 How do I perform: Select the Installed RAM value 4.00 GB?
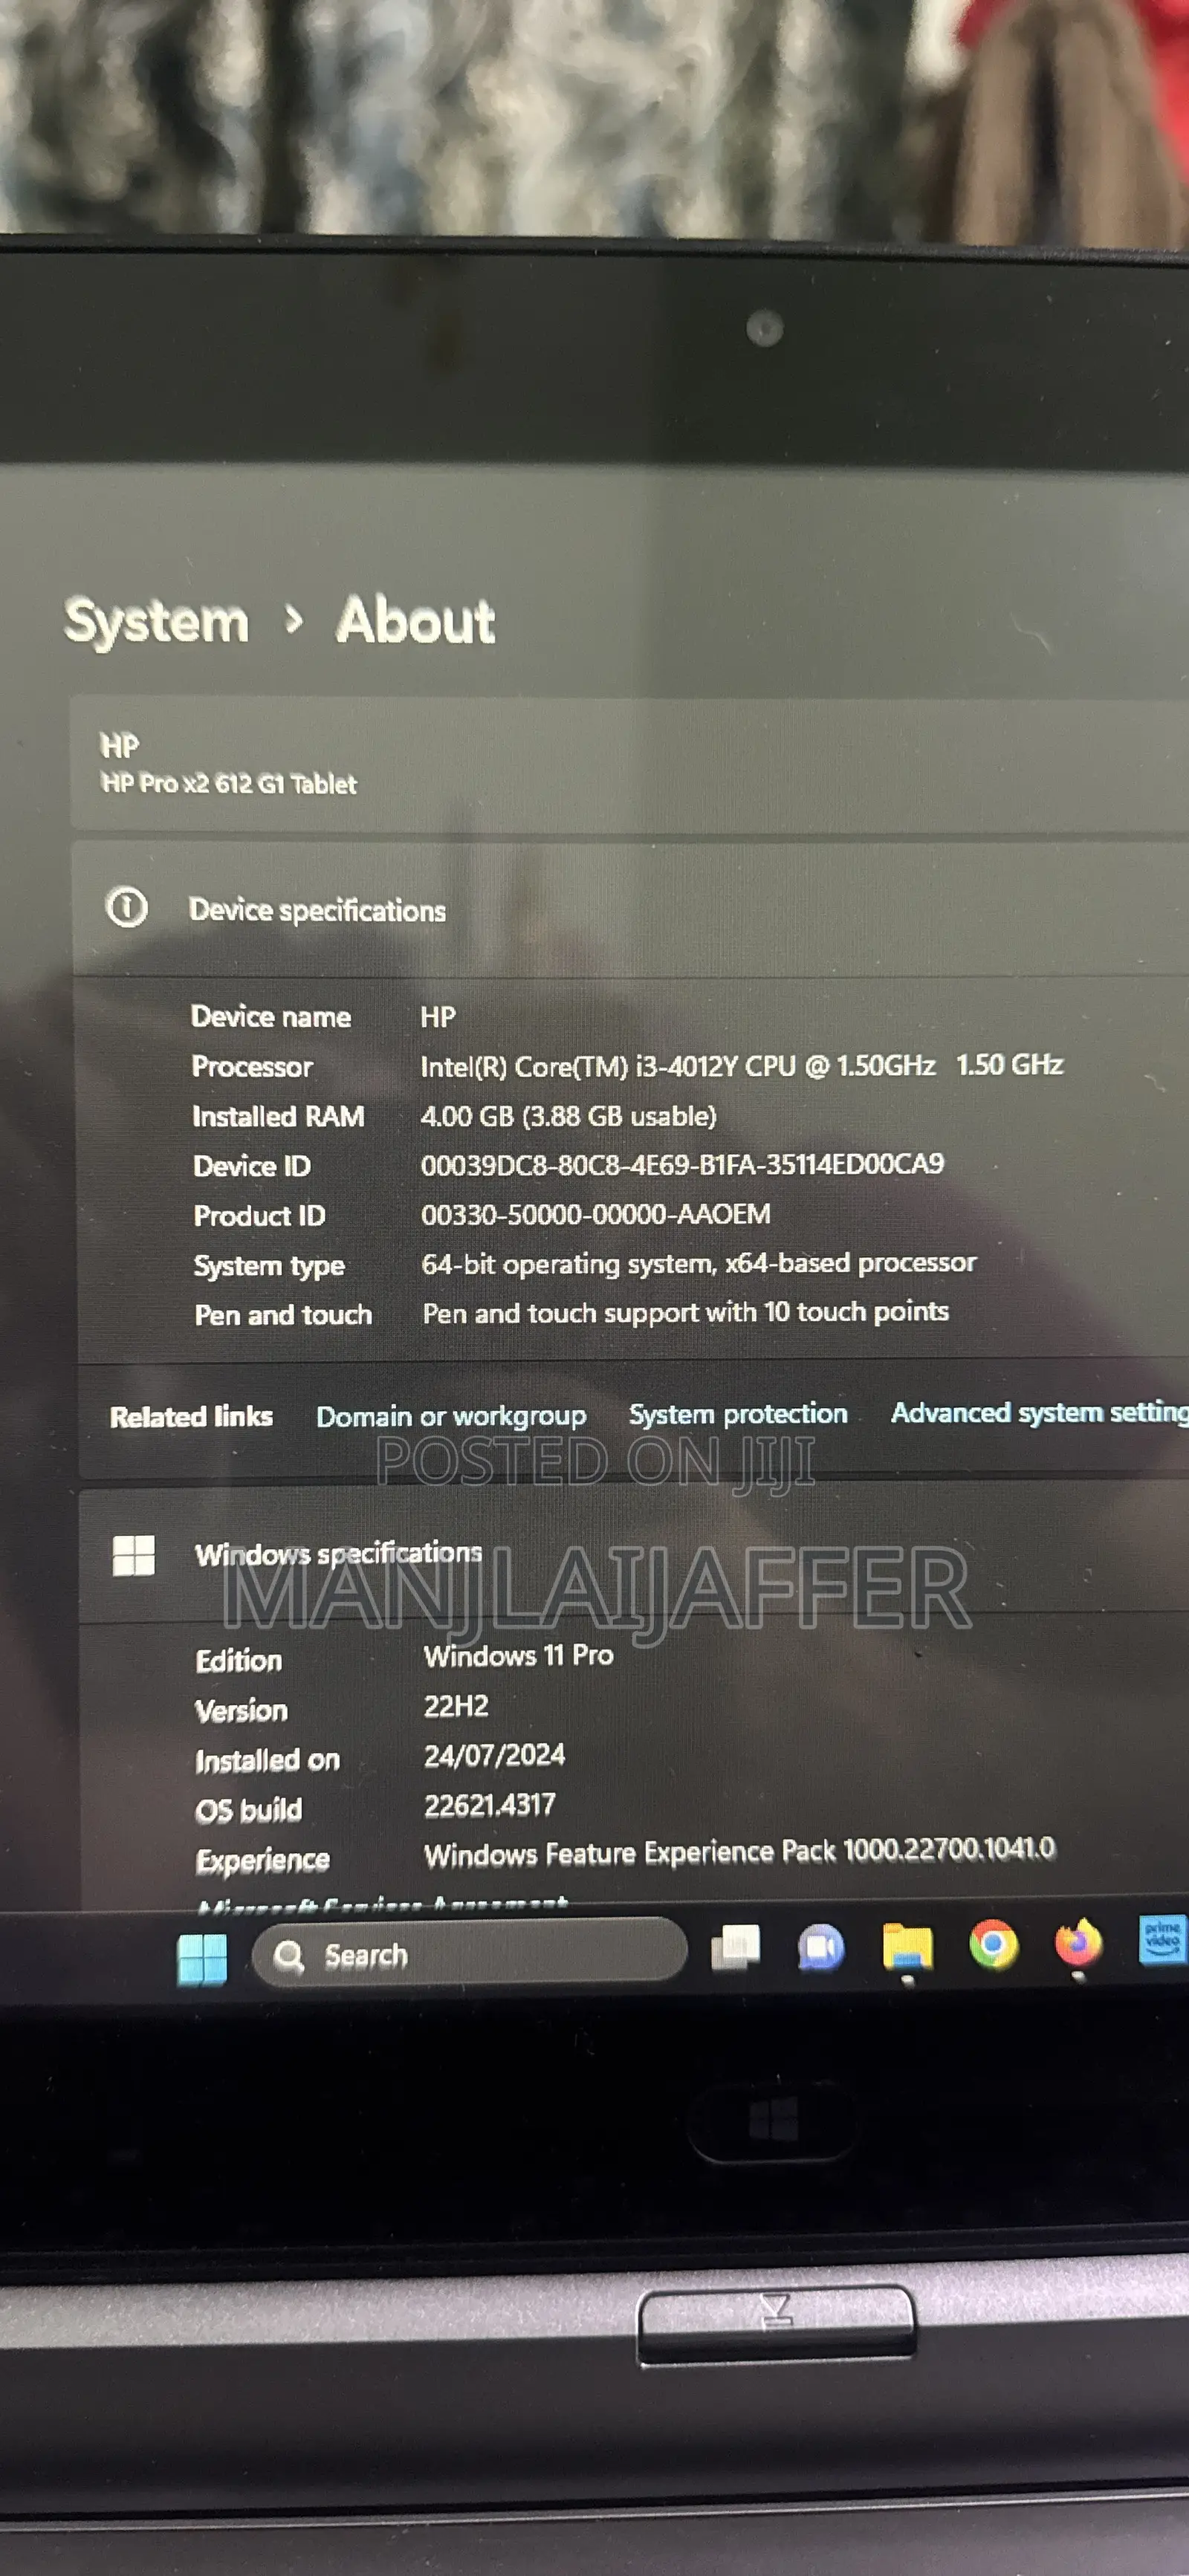pos(568,1116)
